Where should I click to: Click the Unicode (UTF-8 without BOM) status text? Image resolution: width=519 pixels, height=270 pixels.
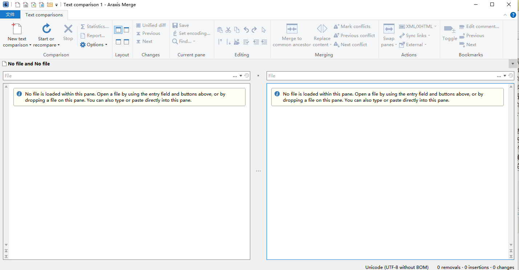pos(397,267)
